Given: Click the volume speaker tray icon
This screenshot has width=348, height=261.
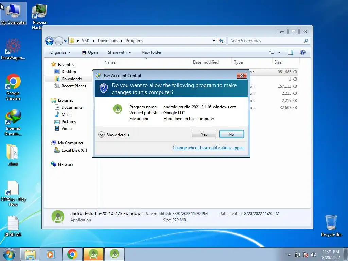Looking at the screenshot, I should (313, 255).
